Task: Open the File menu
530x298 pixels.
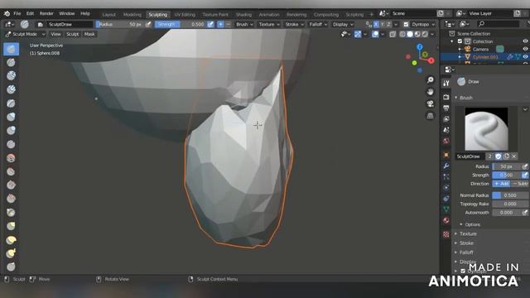Action: tap(17, 13)
